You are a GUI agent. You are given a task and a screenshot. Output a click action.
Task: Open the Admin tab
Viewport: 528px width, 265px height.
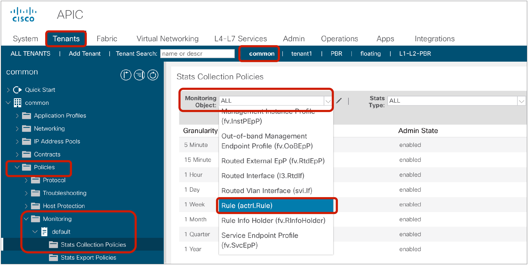click(294, 39)
